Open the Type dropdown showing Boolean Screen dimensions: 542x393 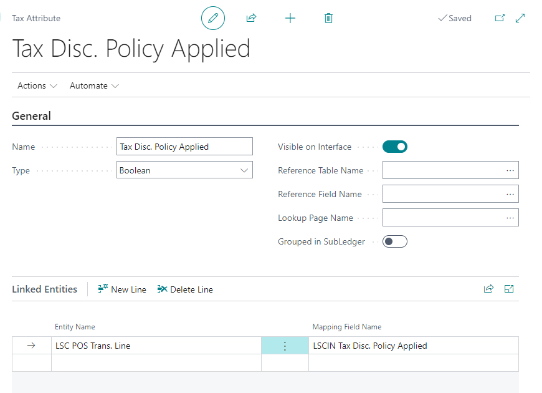[185, 170]
